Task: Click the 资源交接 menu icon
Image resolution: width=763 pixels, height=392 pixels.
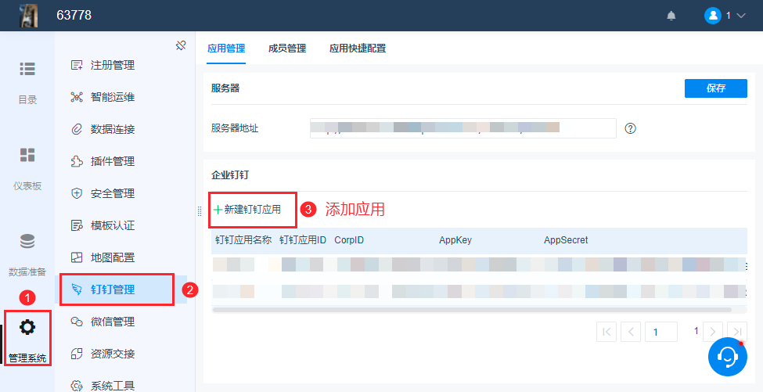Action: (x=77, y=354)
